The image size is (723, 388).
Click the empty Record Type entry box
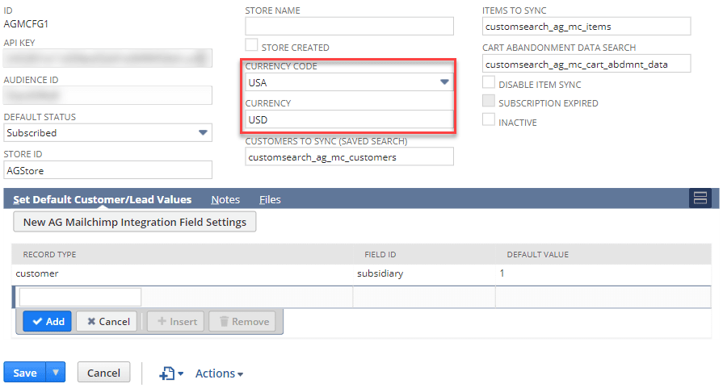point(80,297)
